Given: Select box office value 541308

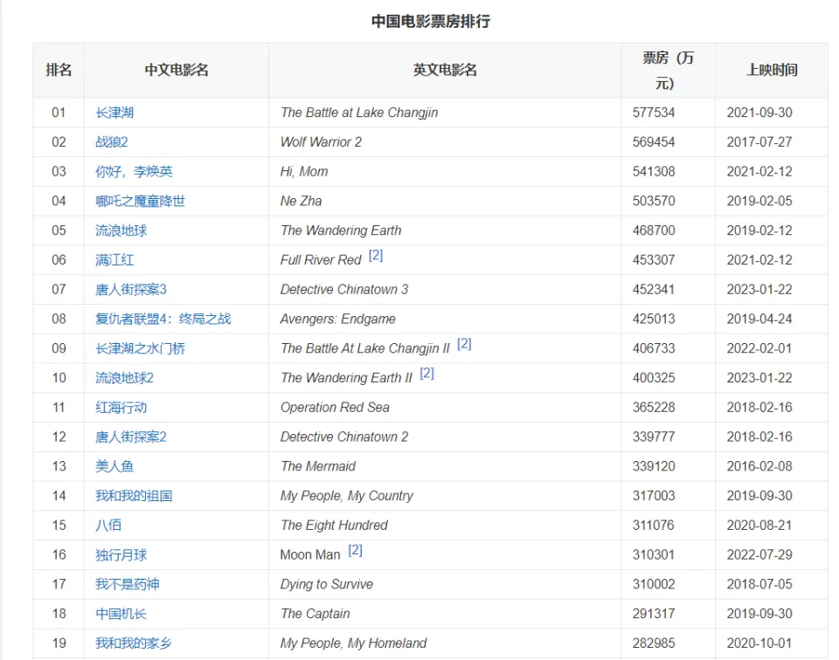Looking at the screenshot, I should tap(654, 171).
